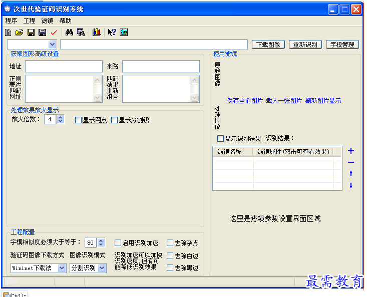Click the 放大倍数 value field
The image size is (367, 297).
[50, 119]
